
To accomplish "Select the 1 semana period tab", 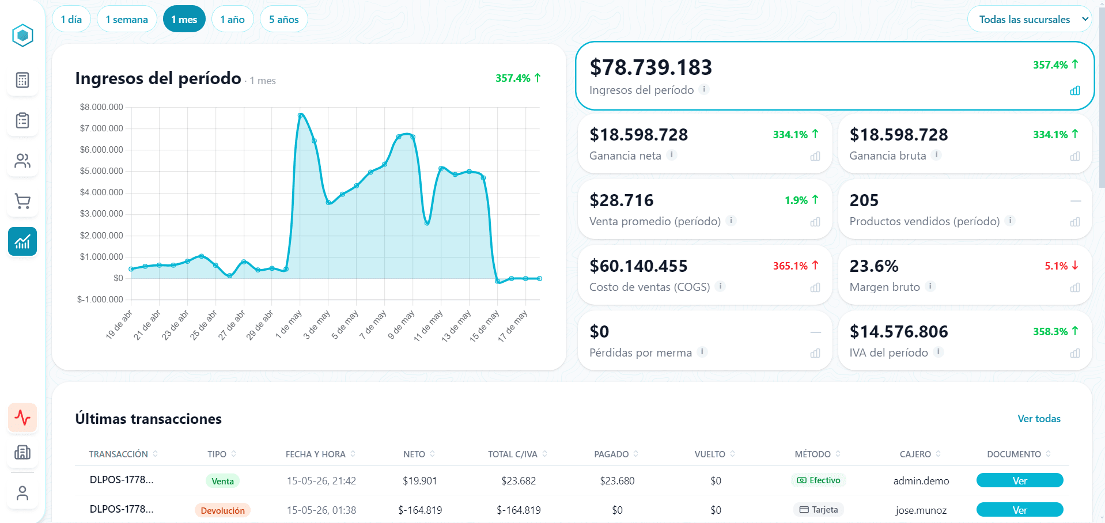I will (127, 19).
